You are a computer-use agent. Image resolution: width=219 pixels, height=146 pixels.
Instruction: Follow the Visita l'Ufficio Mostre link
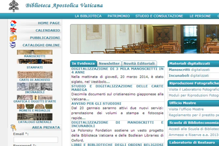(186, 109)
